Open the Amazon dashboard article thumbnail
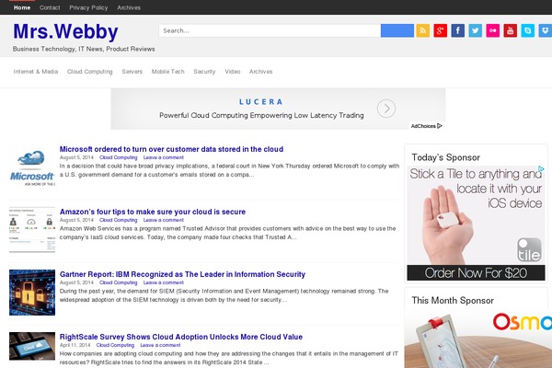 [32, 230]
